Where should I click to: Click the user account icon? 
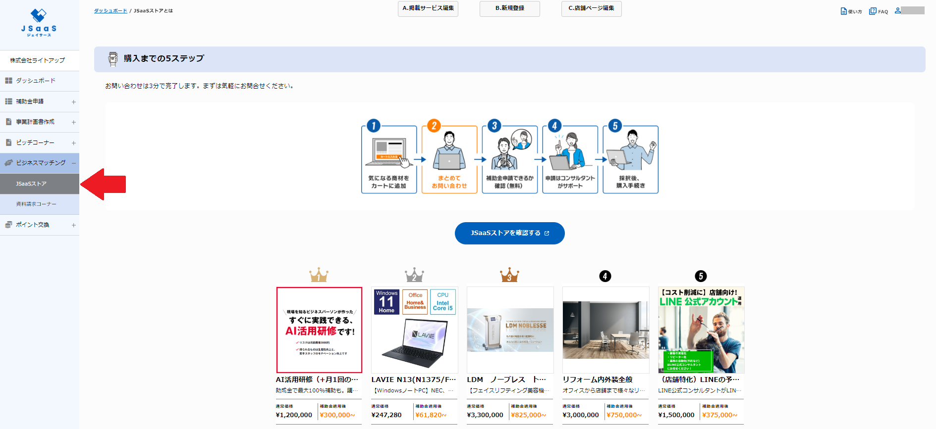click(x=898, y=10)
